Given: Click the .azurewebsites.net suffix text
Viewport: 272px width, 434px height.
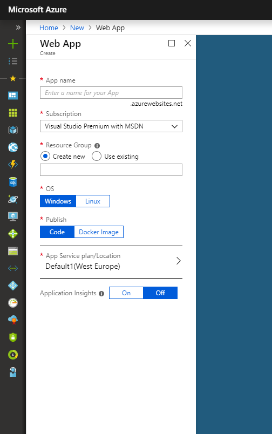Looking at the screenshot, I should pyautogui.click(x=157, y=104).
